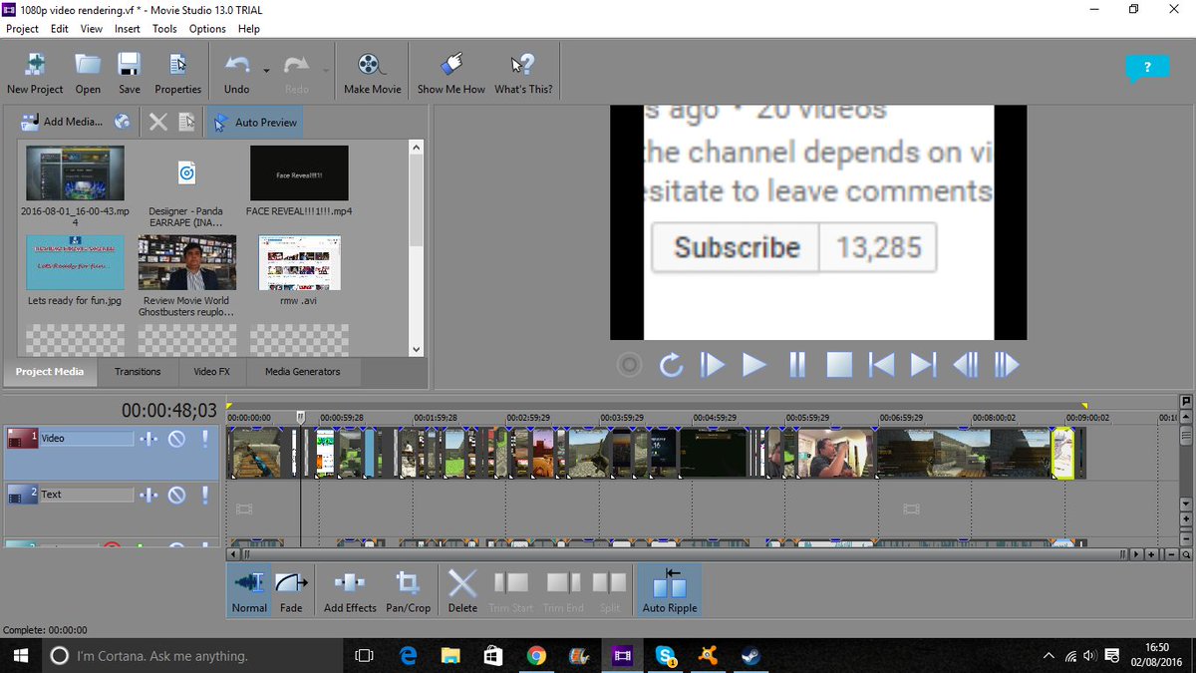Open the Help menu

249,29
